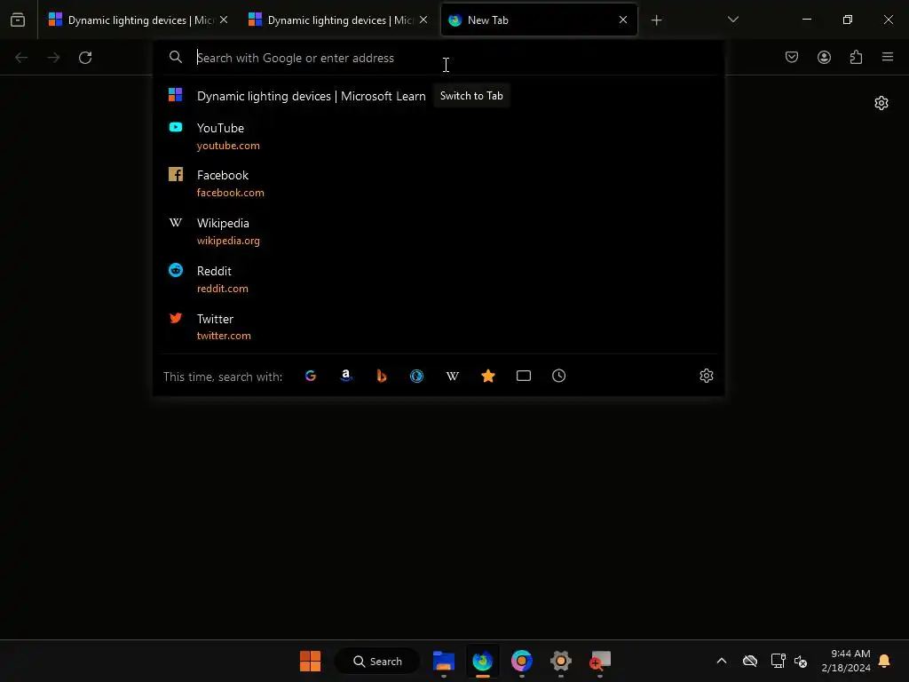Open the Windows Start menu
This screenshot has width=909, height=682.
(x=310, y=661)
